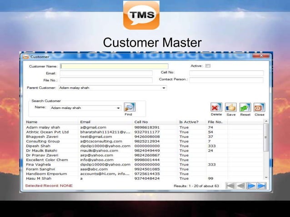Click File No. value 74

point(210,128)
